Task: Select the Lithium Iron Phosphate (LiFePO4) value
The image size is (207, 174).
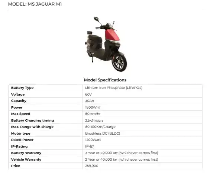Action: click(114, 88)
